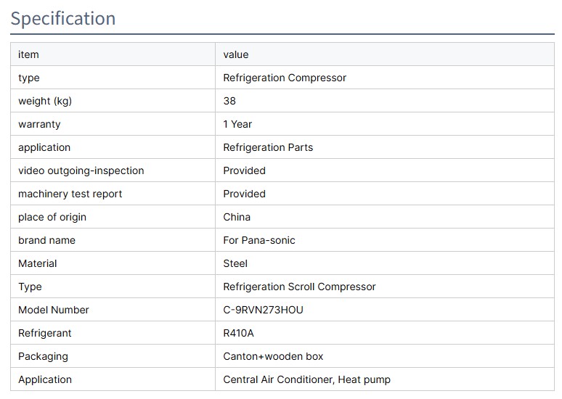Select Central Air Conditioner, Heat pump value

tap(306, 379)
